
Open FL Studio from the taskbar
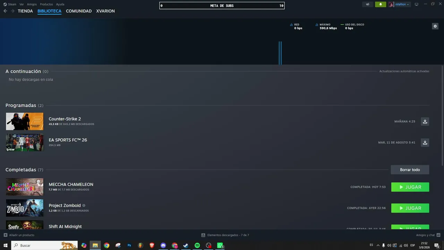(x=140, y=245)
